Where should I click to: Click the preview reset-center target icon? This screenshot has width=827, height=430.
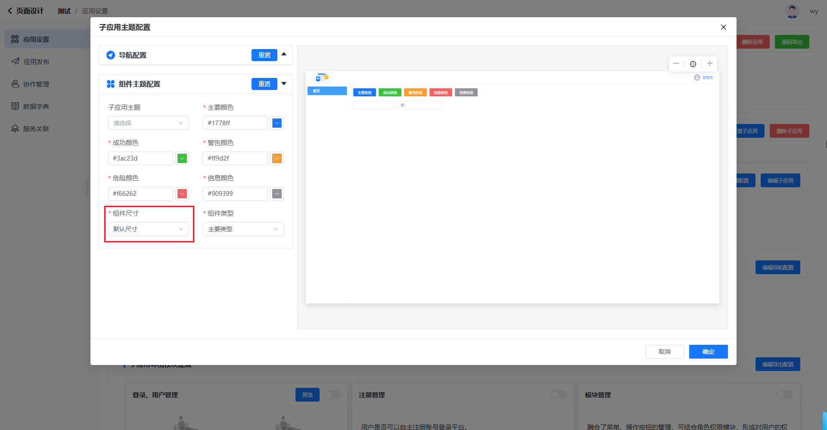pos(693,64)
